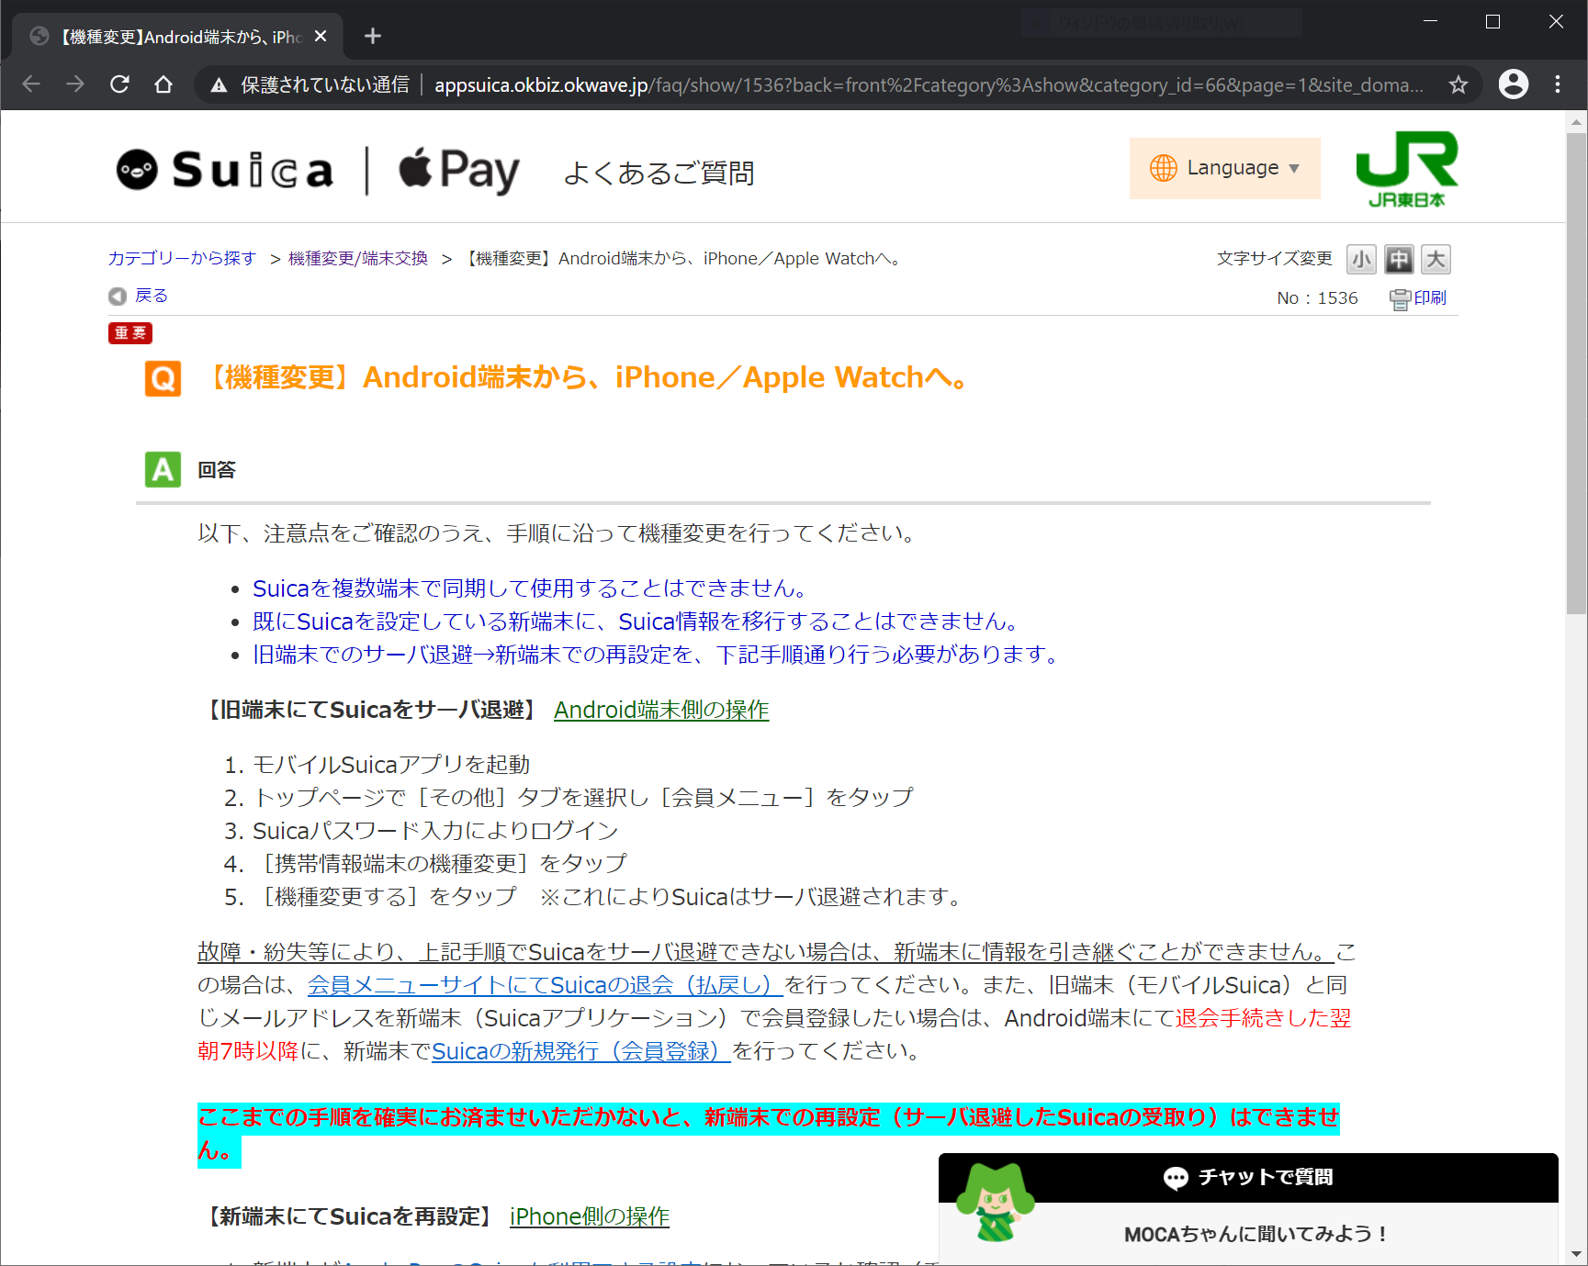Click the 重要 red label

pyautogui.click(x=130, y=333)
